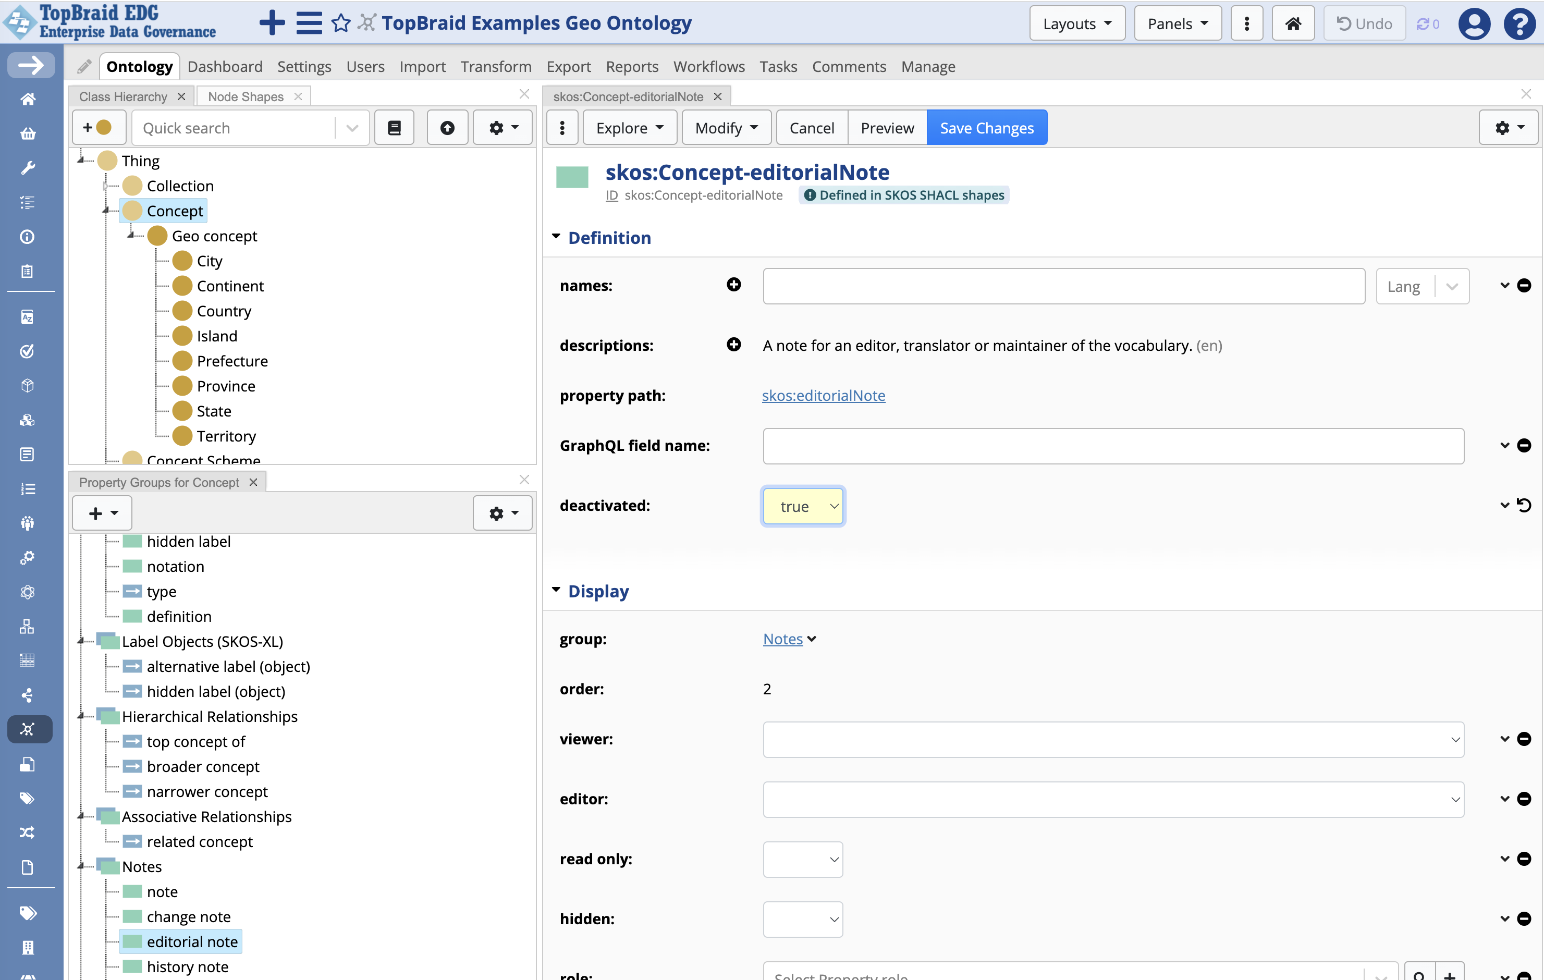The image size is (1544, 980).
Task: Click the sidebar basket icon
Action: 28,133
